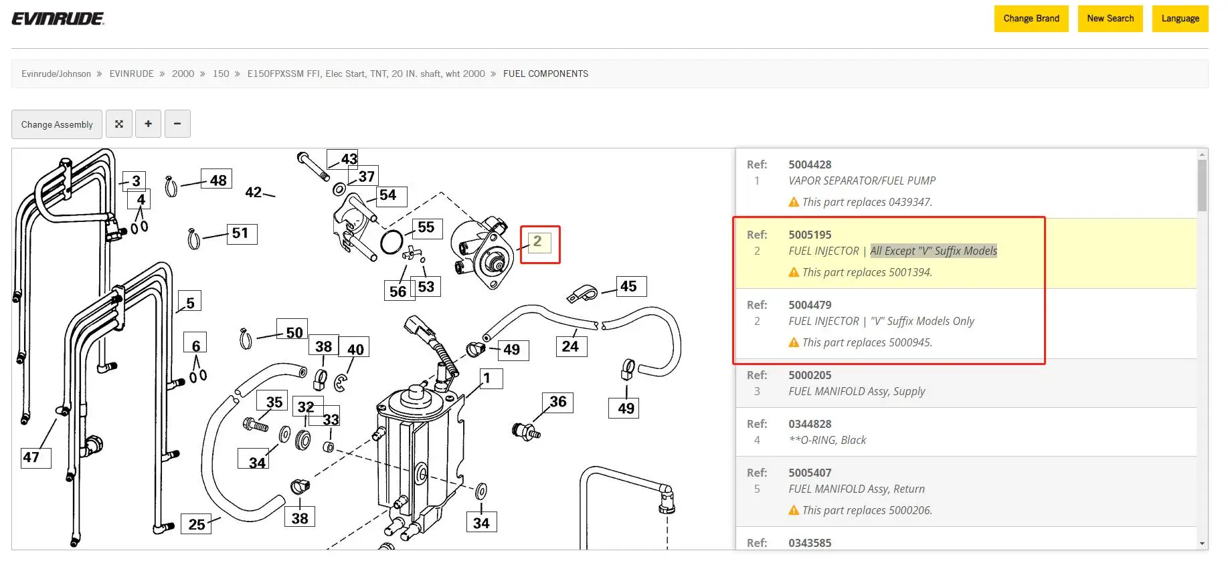Click the fullscreen diagram expand icon

tap(119, 124)
